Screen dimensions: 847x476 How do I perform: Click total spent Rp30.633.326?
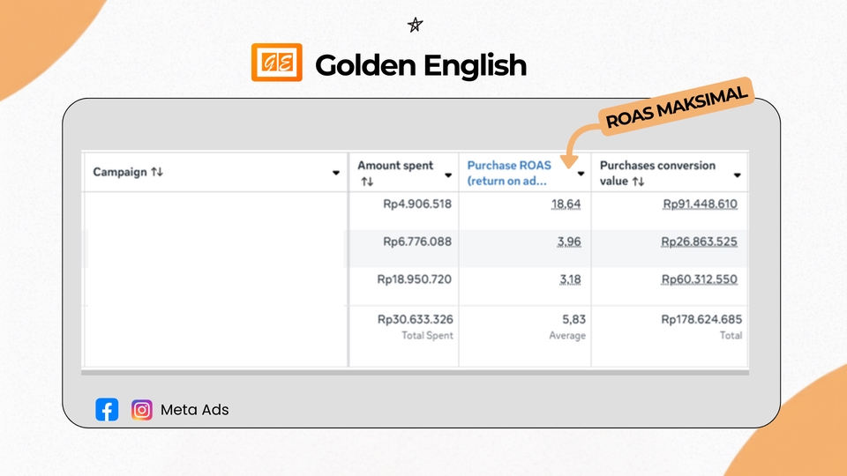pyautogui.click(x=415, y=319)
